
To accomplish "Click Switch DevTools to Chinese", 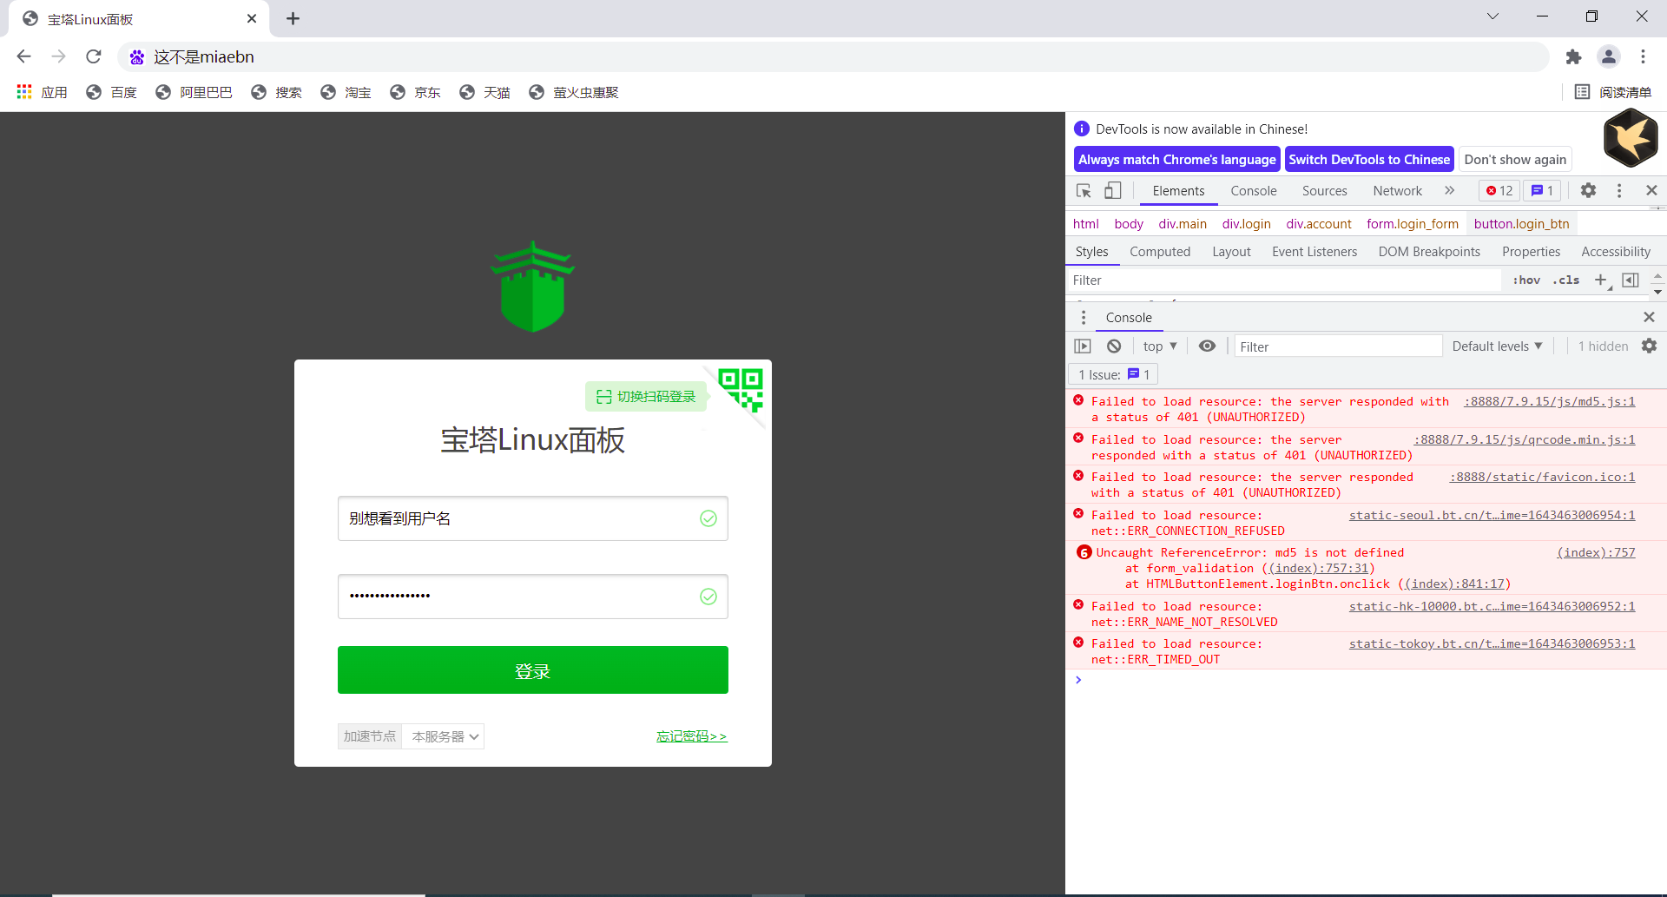I will coord(1369,160).
